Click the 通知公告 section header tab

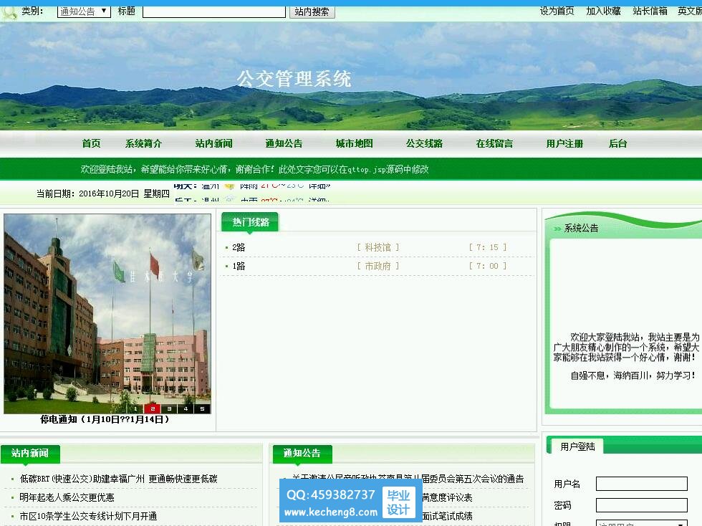302,454
